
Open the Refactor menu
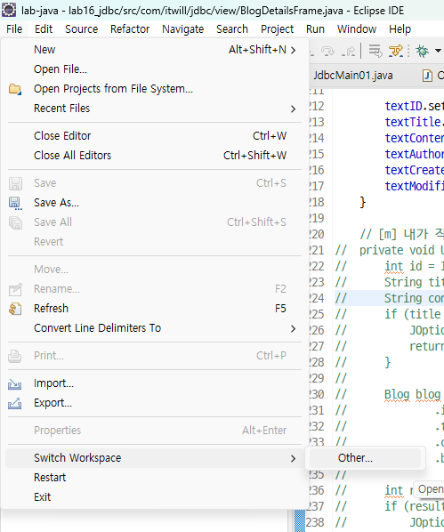tap(130, 29)
